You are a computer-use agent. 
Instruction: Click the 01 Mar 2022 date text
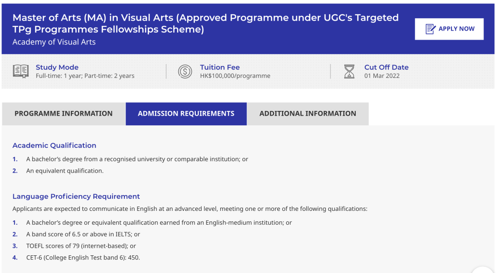382,76
